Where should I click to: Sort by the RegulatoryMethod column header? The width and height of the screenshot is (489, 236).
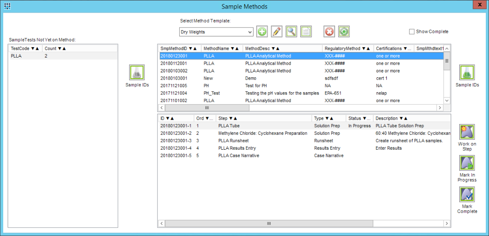click(347, 48)
